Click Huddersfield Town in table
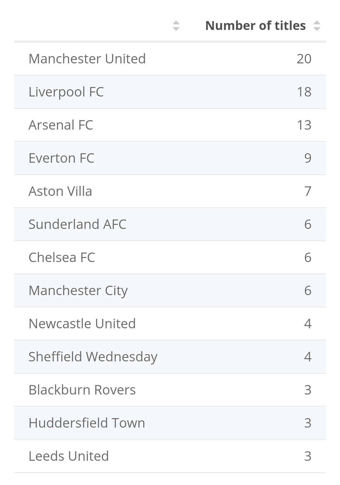 click(x=87, y=423)
